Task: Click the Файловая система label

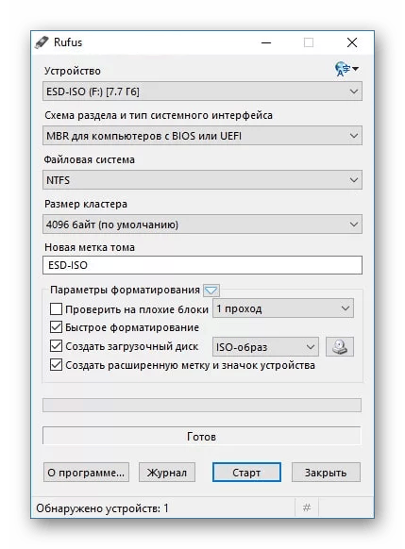Action: click(x=90, y=159)
